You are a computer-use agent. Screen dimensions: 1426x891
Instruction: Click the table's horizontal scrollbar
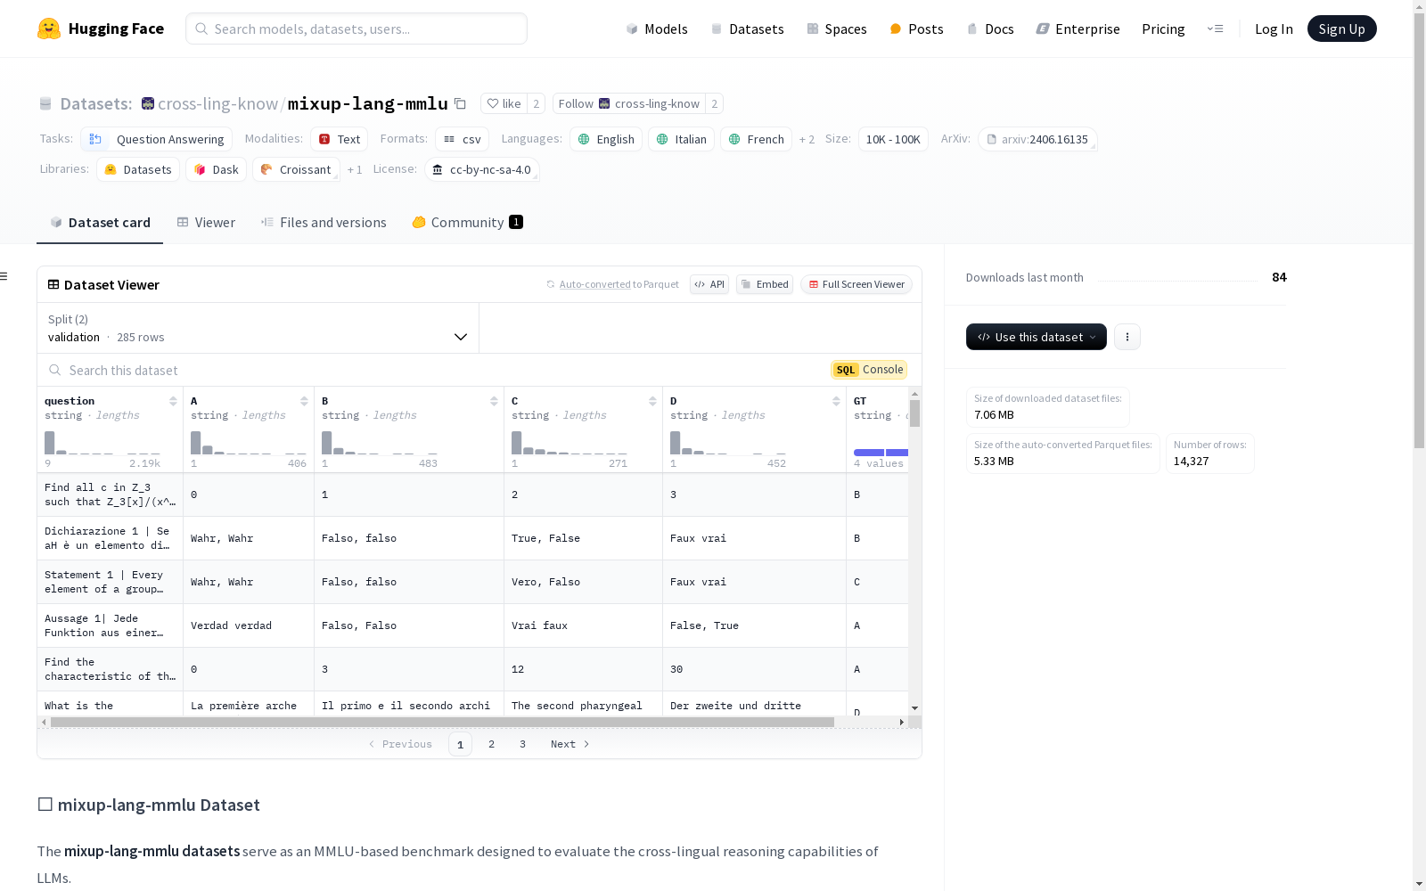pyautogui.click(x=442, y=722)
